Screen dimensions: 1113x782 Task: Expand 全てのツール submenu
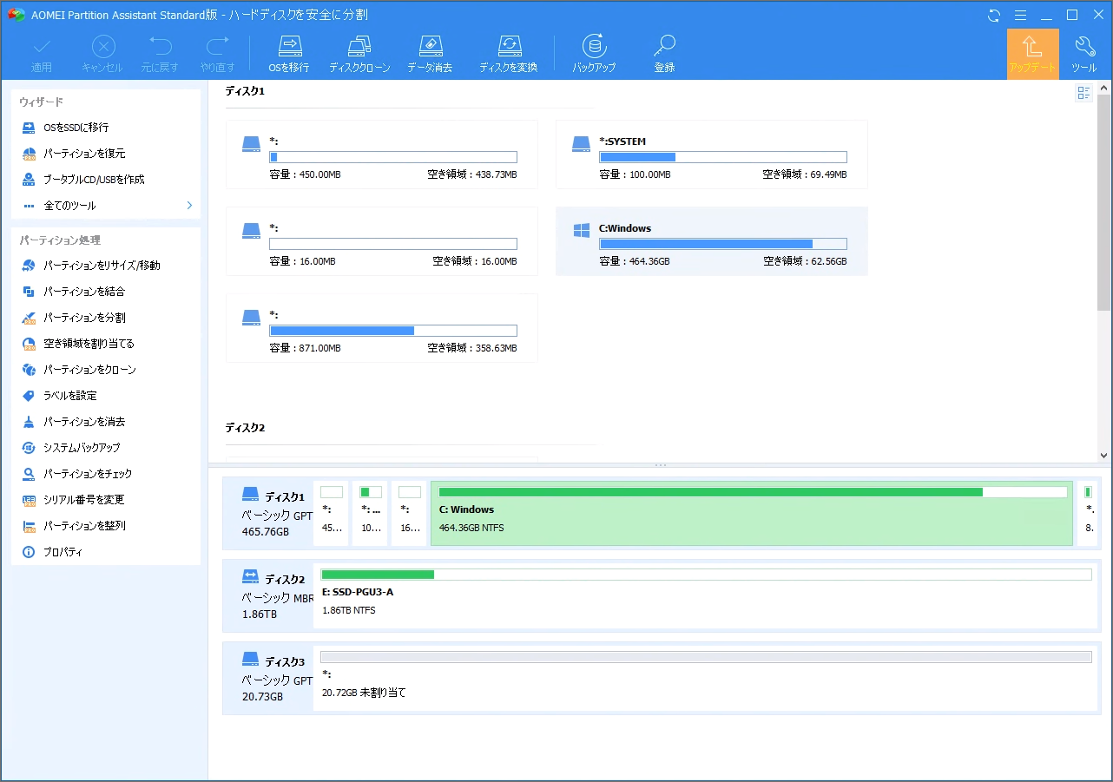(190, 206)
